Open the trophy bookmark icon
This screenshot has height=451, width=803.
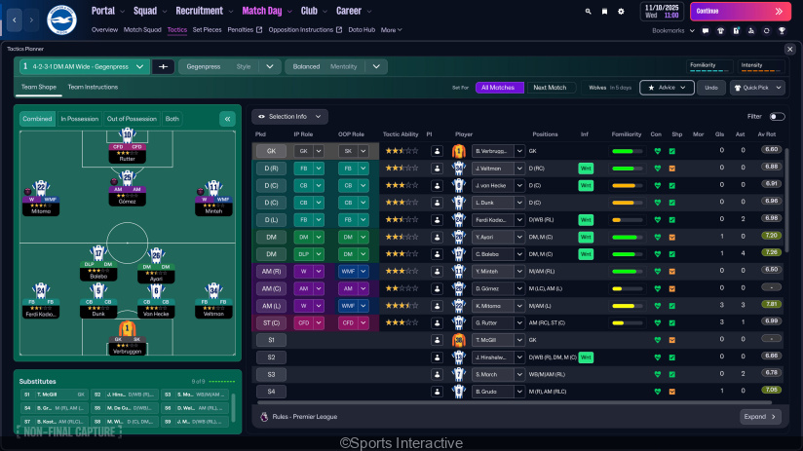point(782,31)
